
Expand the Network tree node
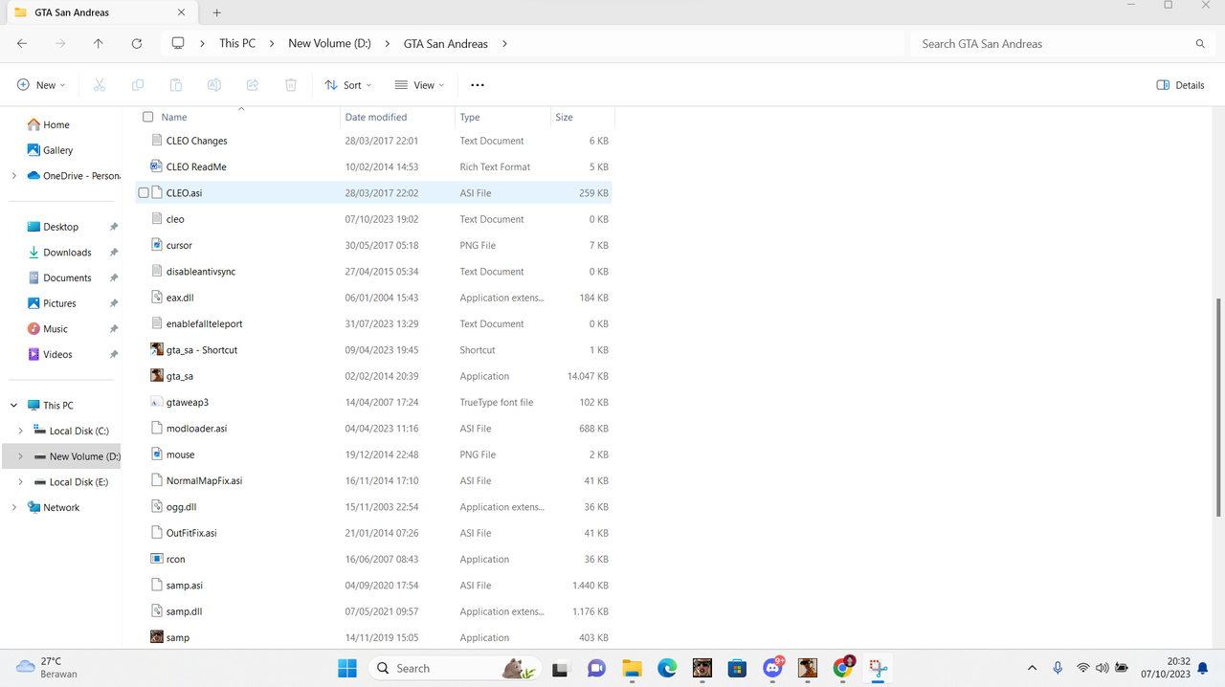click(13, 508)
